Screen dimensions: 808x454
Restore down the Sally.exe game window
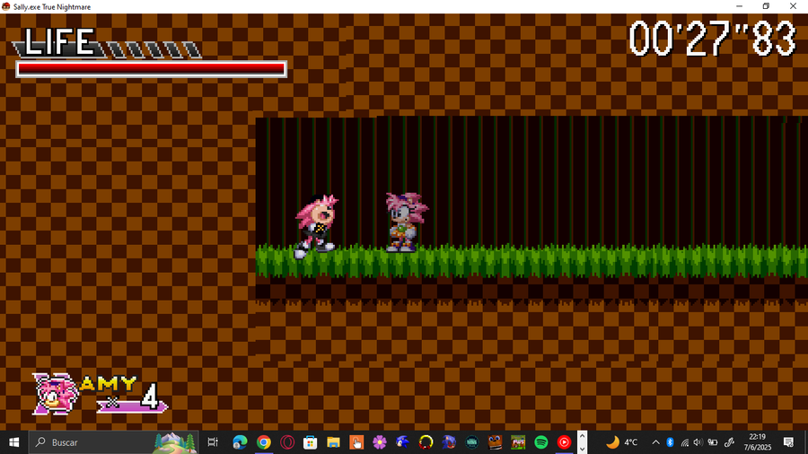coord(766,6)
